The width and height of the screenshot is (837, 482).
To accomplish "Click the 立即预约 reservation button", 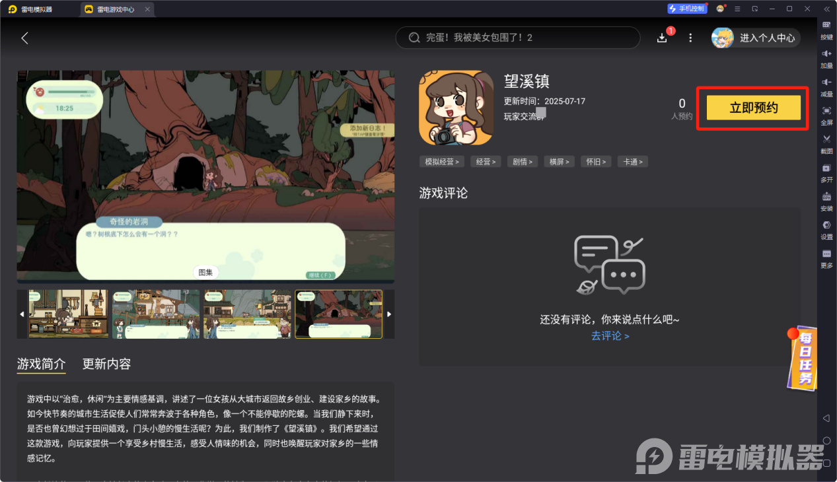I will pos(752,107).
